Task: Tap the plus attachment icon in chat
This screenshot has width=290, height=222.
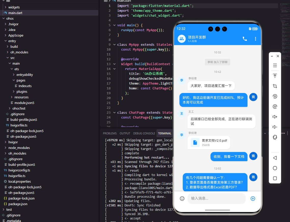Action: (x=253, y=198)
